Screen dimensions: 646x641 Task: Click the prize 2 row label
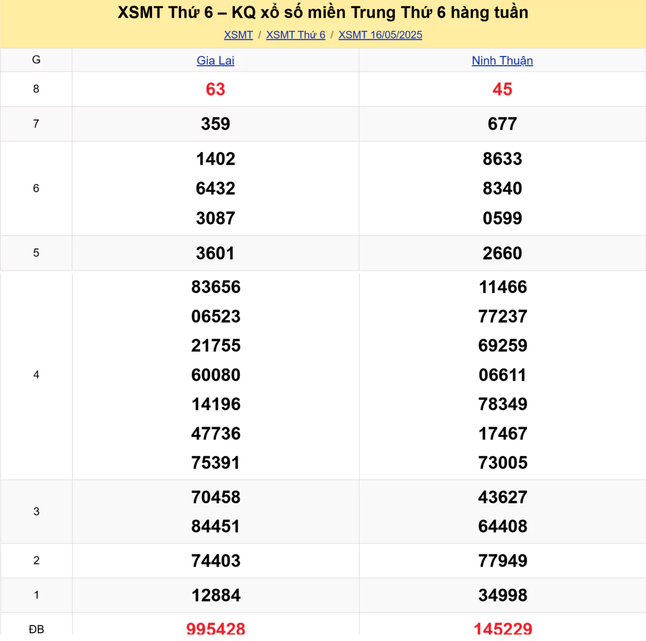tap(36, 561)
